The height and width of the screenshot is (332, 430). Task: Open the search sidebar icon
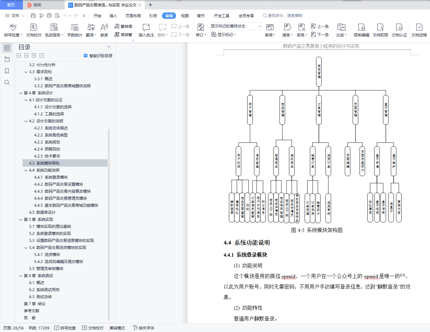pos(7,82)
